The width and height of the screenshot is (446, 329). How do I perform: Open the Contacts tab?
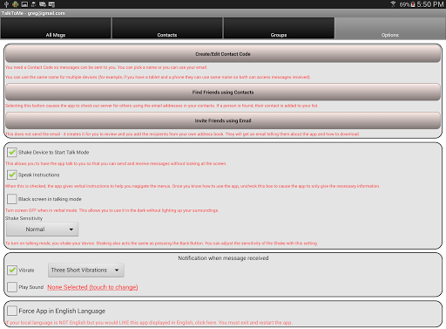click(167, 28)
